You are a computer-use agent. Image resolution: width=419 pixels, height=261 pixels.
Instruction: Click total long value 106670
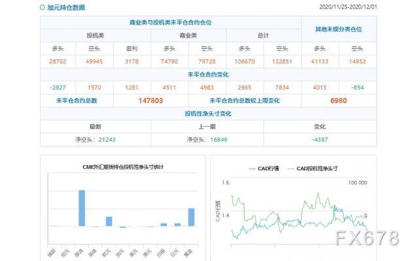tap(244, 61)
